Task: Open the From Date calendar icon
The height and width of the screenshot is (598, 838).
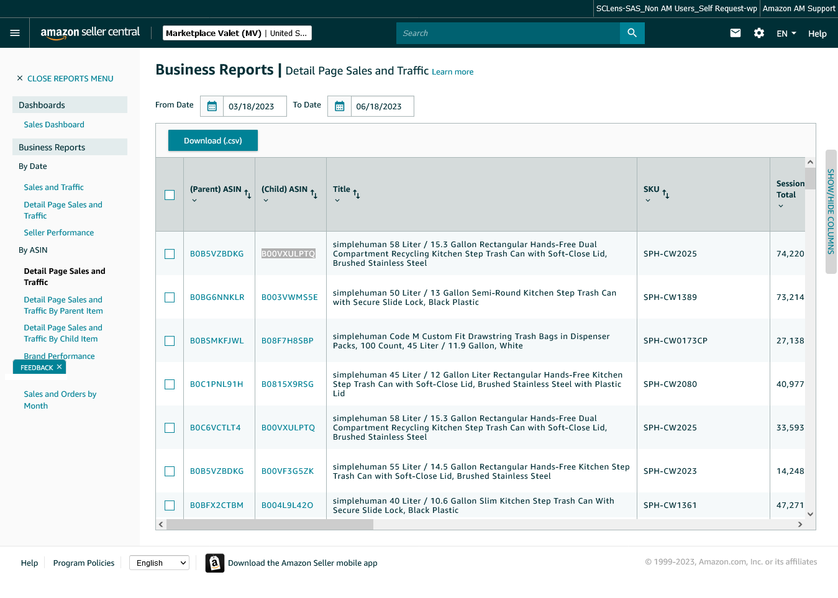Action: 212,106
